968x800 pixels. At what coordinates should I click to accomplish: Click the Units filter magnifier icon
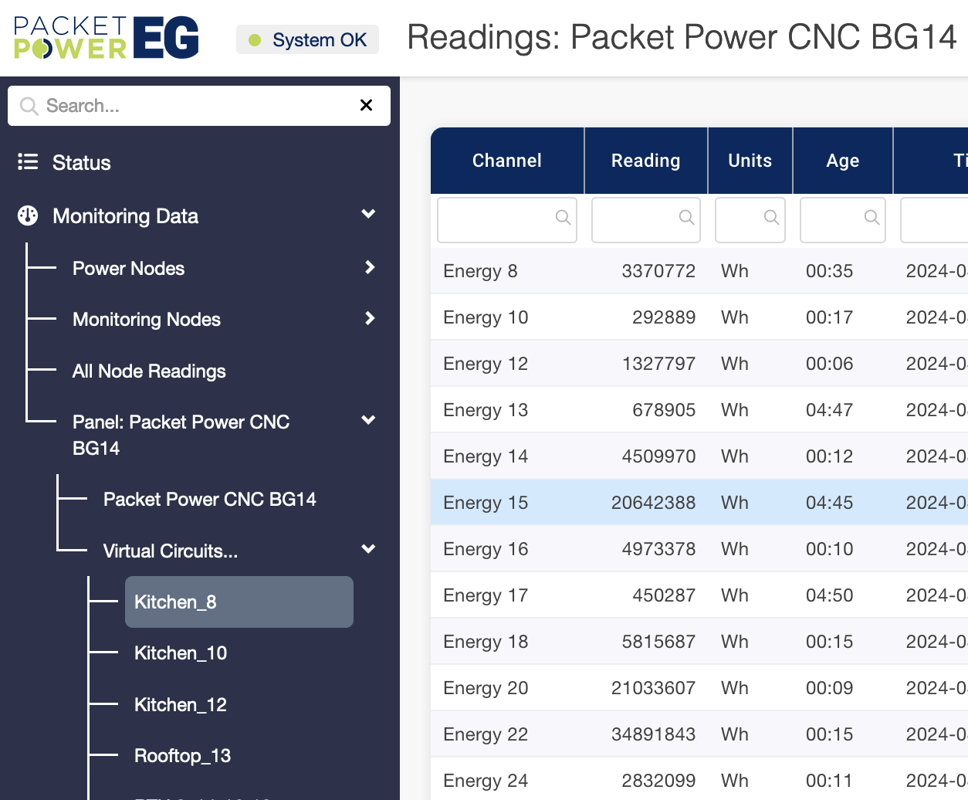771,218
